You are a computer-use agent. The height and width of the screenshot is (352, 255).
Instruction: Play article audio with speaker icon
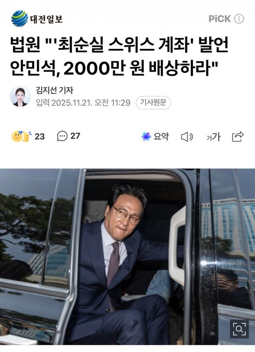point(187,137)
